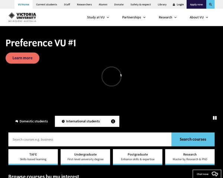
Task: Open the Staff page
Action: 67,4
